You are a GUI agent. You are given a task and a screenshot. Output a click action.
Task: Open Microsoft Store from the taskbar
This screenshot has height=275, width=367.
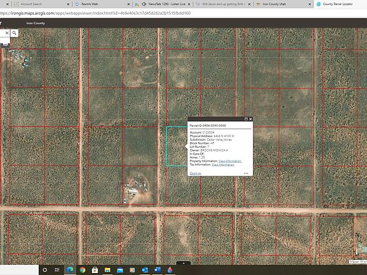click(95, 270)
